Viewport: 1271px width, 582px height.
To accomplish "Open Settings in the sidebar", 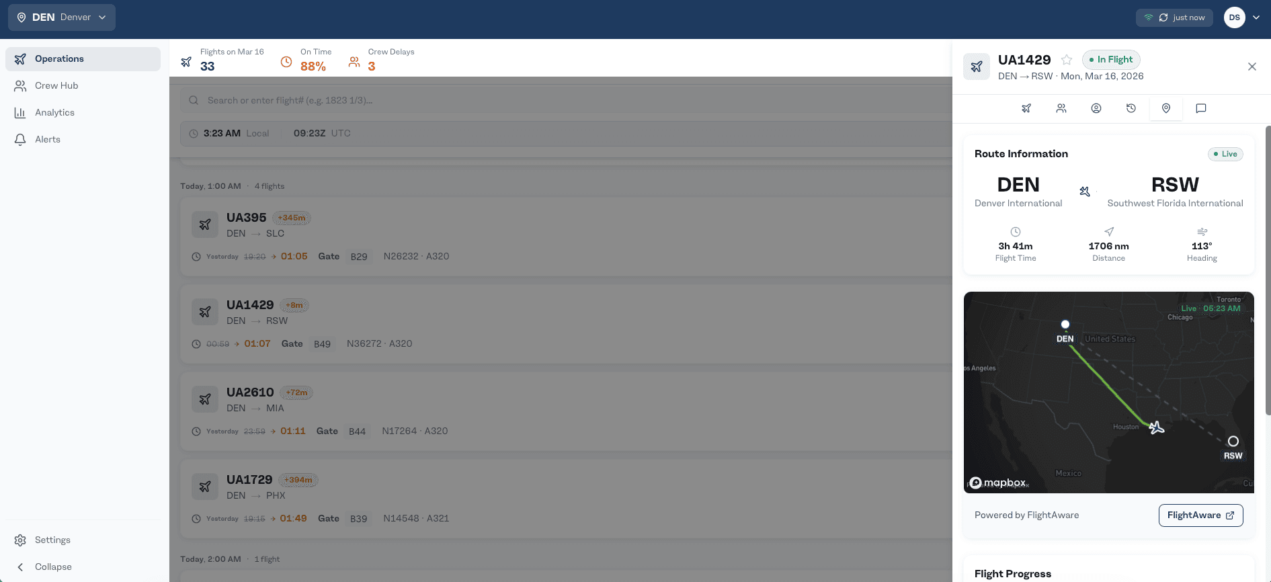I will (x=83, y=540).
